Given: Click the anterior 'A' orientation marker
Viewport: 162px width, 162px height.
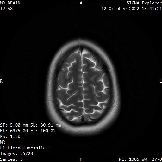Looking at the screenshot, I should [x=81, y=3].
